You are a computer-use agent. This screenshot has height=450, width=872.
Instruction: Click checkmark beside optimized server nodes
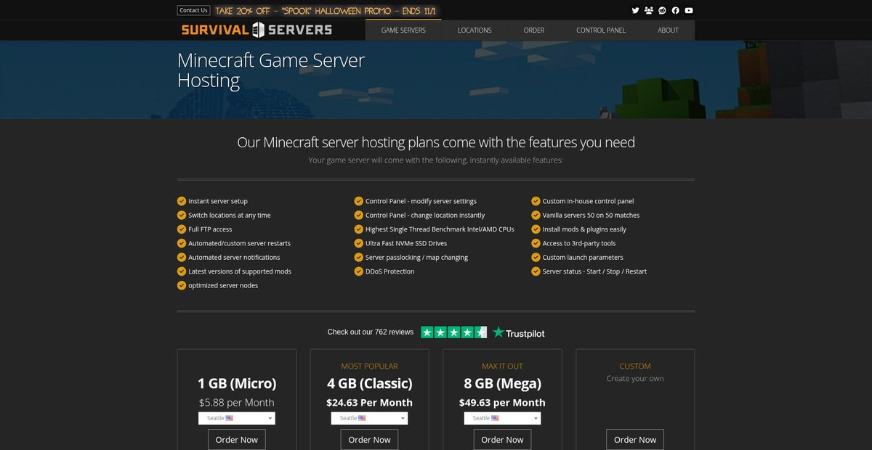coord(182,285)
